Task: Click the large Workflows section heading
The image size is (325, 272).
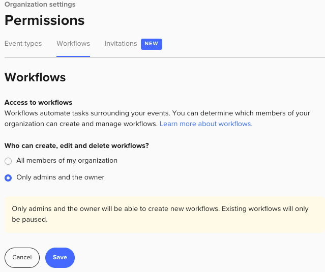Action: [x=35, y=78]
